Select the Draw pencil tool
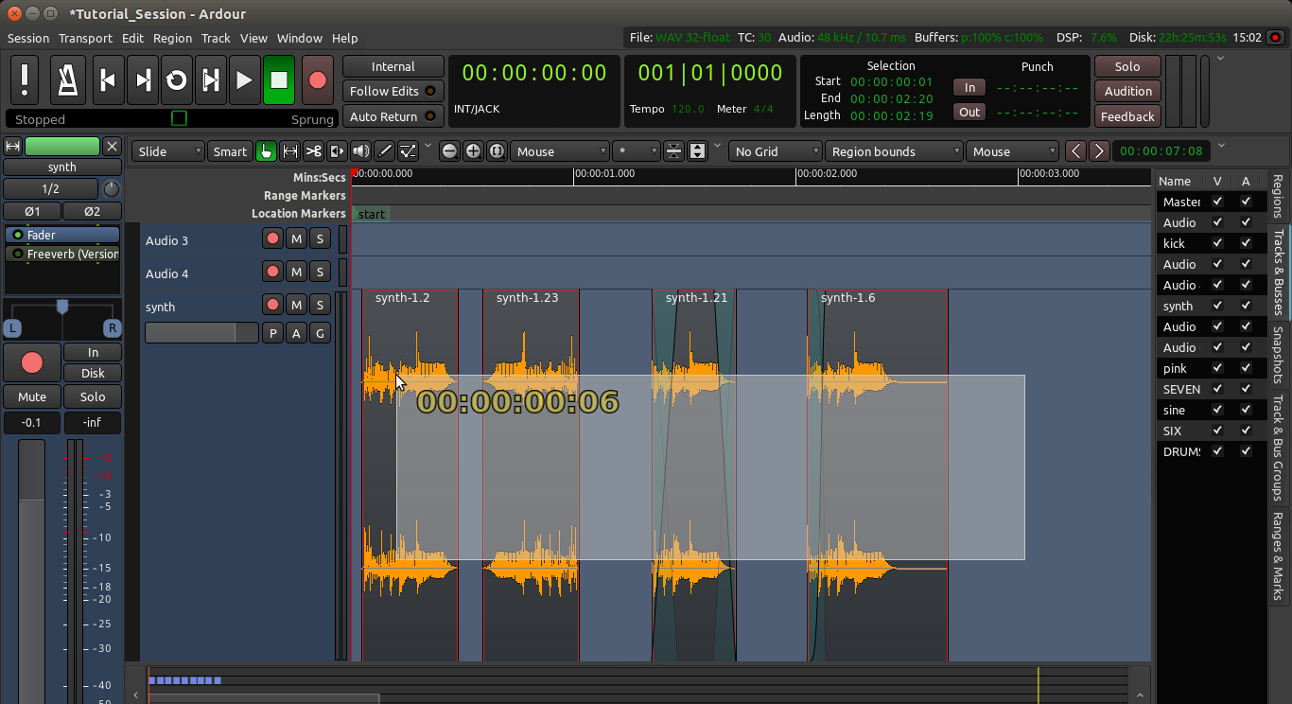Image resolution: width=1292 pixels, height=704 pixels. [384, 151]
